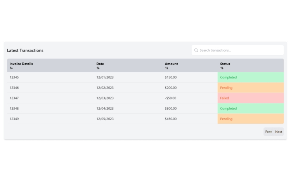
Task: Go to the next page with Next
Action: pyautogui.click(x=279, y=132)
